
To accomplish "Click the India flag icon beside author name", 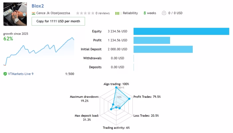I will tap(33, 13).
